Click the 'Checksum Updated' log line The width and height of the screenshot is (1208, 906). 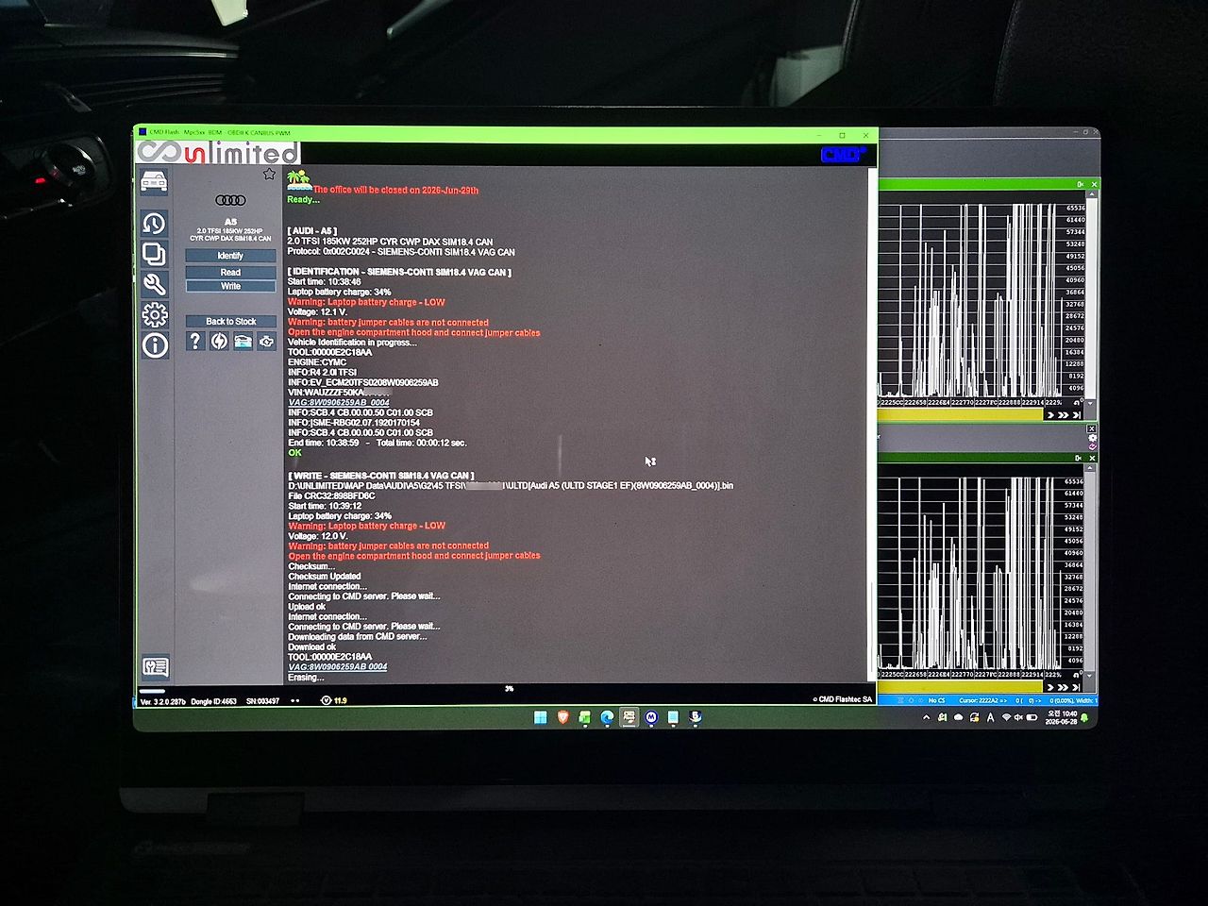click(325, 576)
